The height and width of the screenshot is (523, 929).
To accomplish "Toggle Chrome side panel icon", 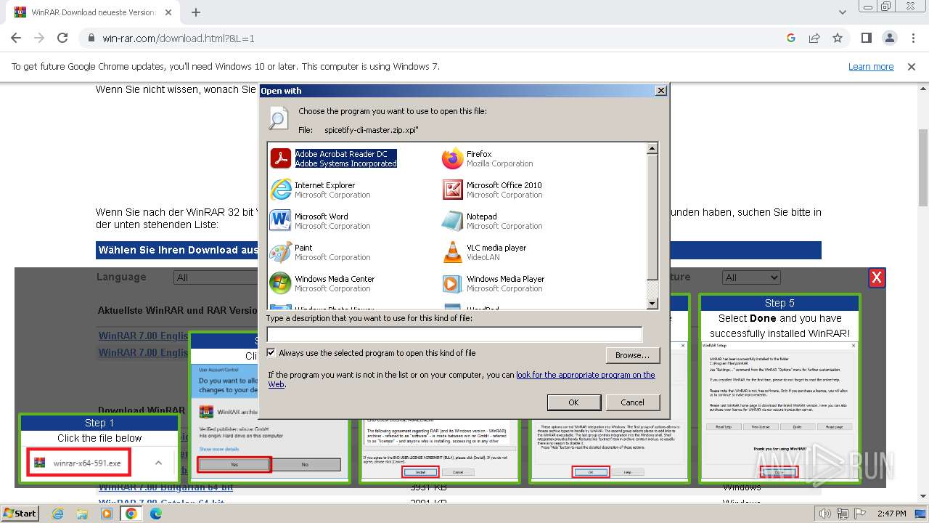I will 866,38.
